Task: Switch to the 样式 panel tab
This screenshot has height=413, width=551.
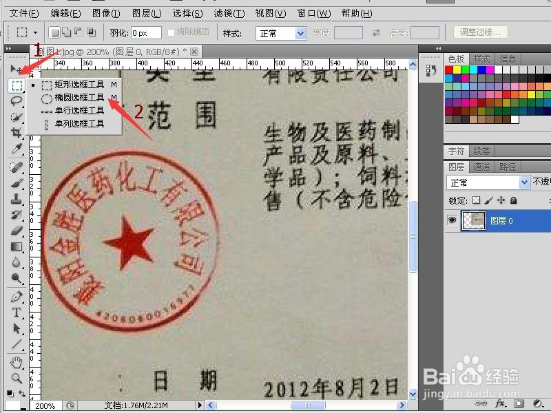Action: tap(481, 59)
